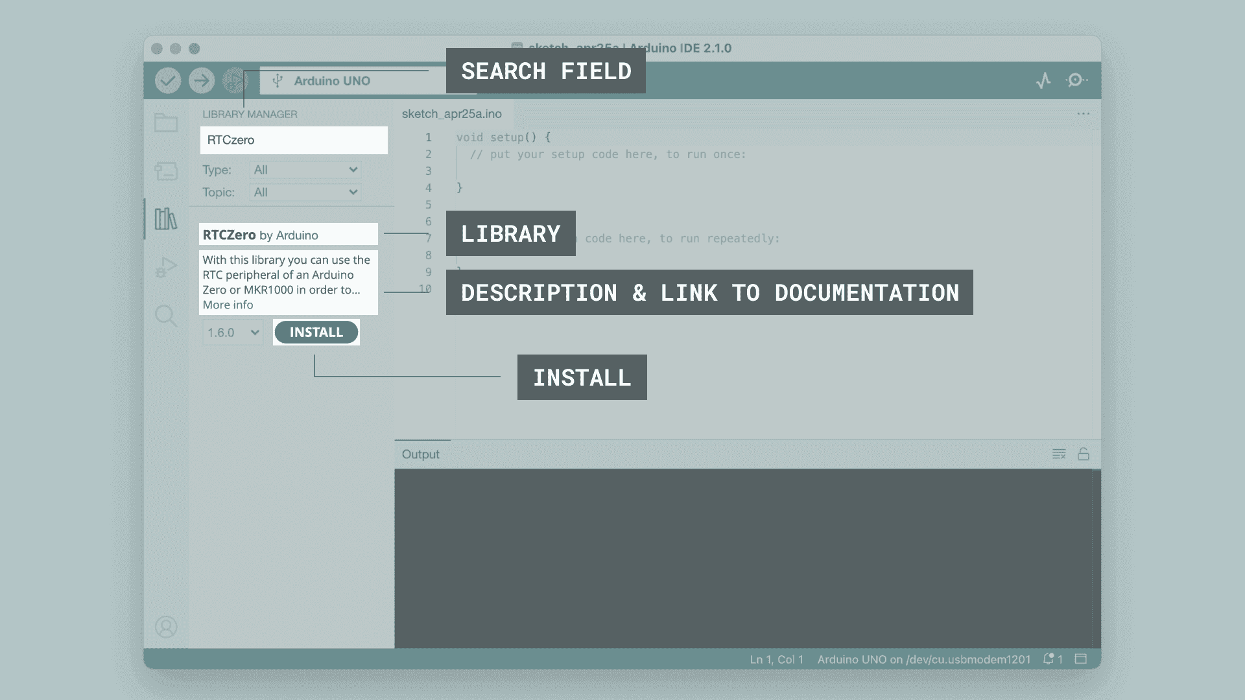Open the Debug sidebar icon
1245x700 pixels.
click(166, 267)
